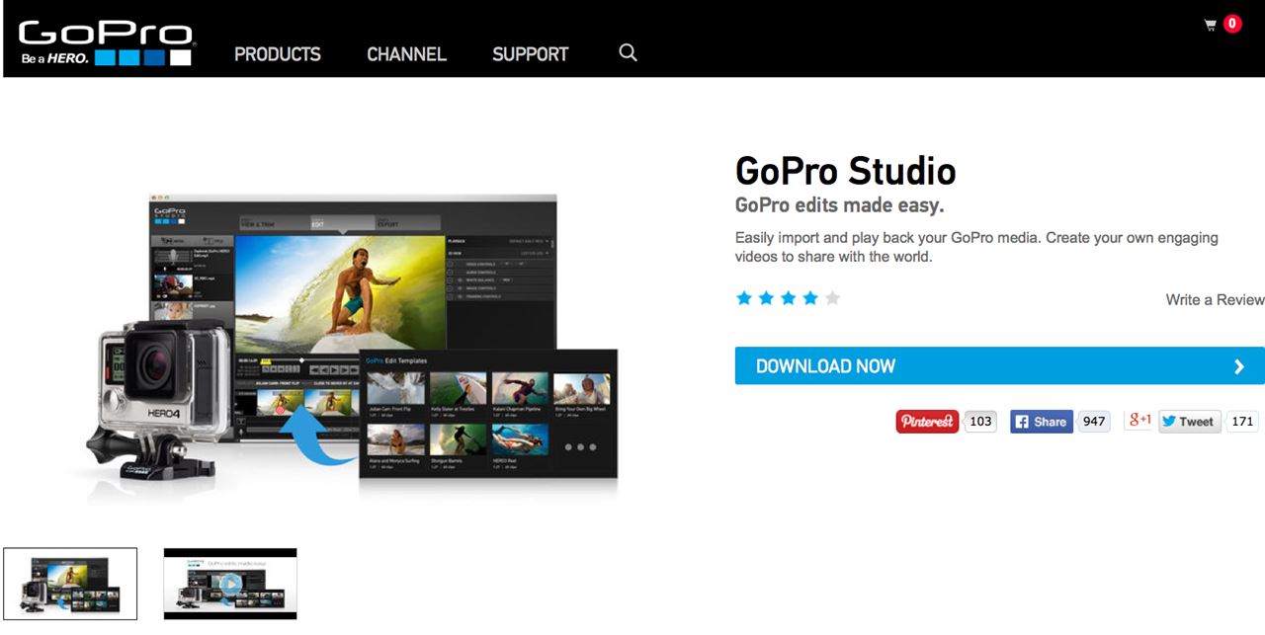Click the Facebook share count 947
This screenshot has width=1265, height=635.
tap(1094, 422)
